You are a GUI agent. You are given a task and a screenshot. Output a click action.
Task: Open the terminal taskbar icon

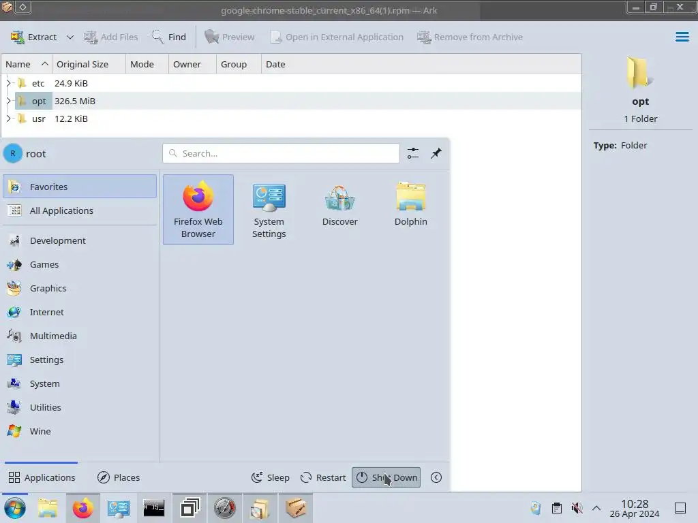pyautogui.click(x=154, y=508)
